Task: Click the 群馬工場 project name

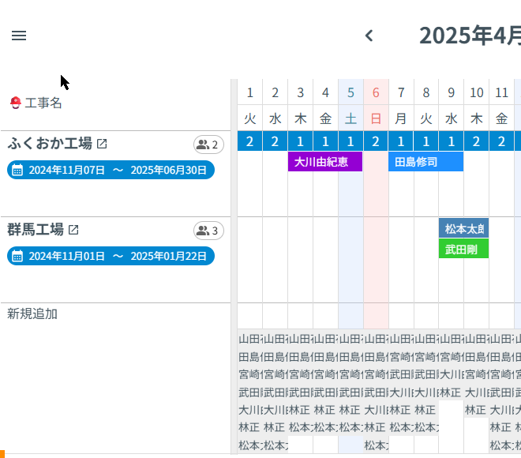Action: pyautogui.click(x=36, y=229)
